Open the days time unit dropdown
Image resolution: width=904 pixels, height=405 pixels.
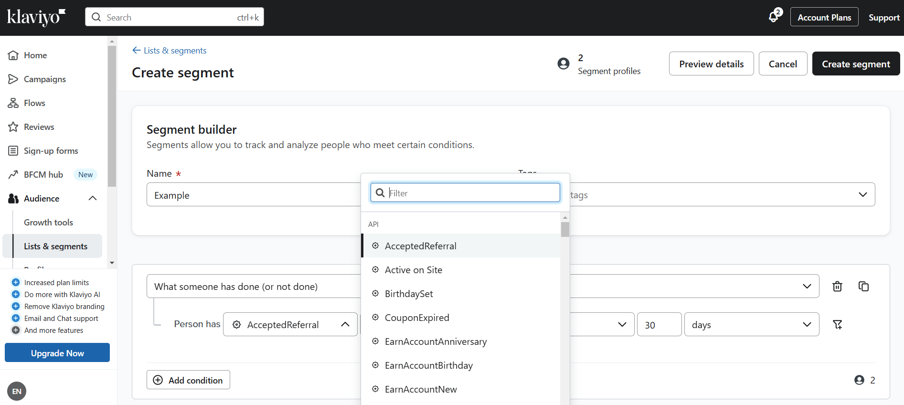point(751,325)
